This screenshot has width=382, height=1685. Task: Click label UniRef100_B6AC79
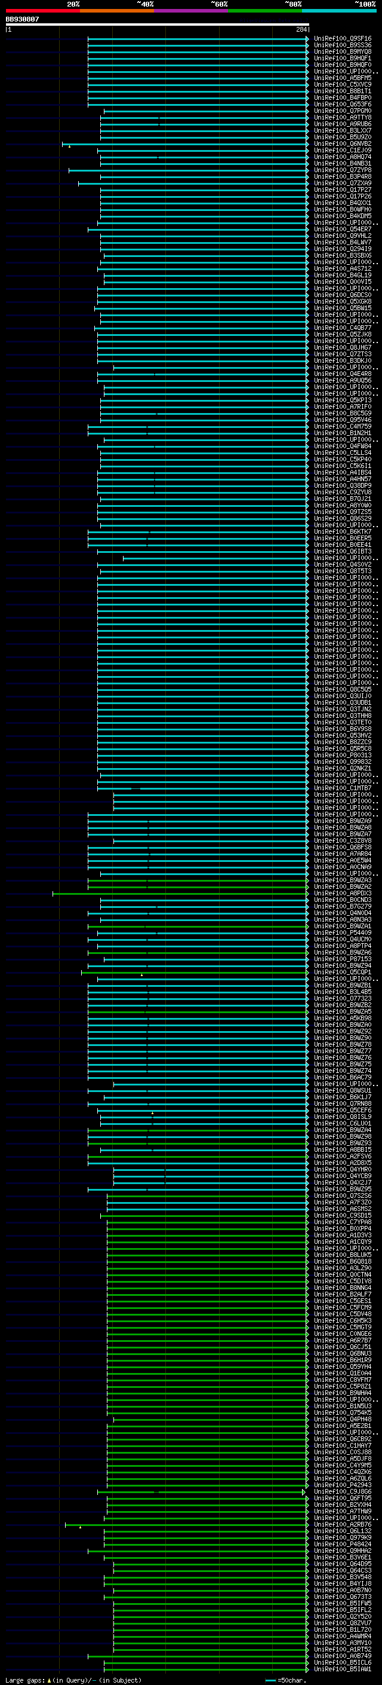pyautogui.click(x=343, y=1077)
